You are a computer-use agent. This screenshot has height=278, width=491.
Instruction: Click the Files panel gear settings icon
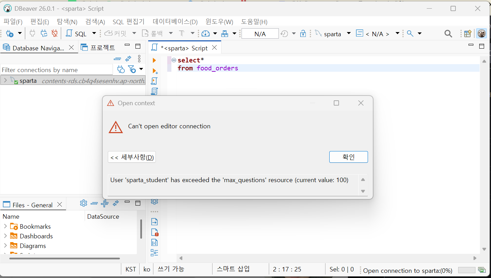[83, 203]
